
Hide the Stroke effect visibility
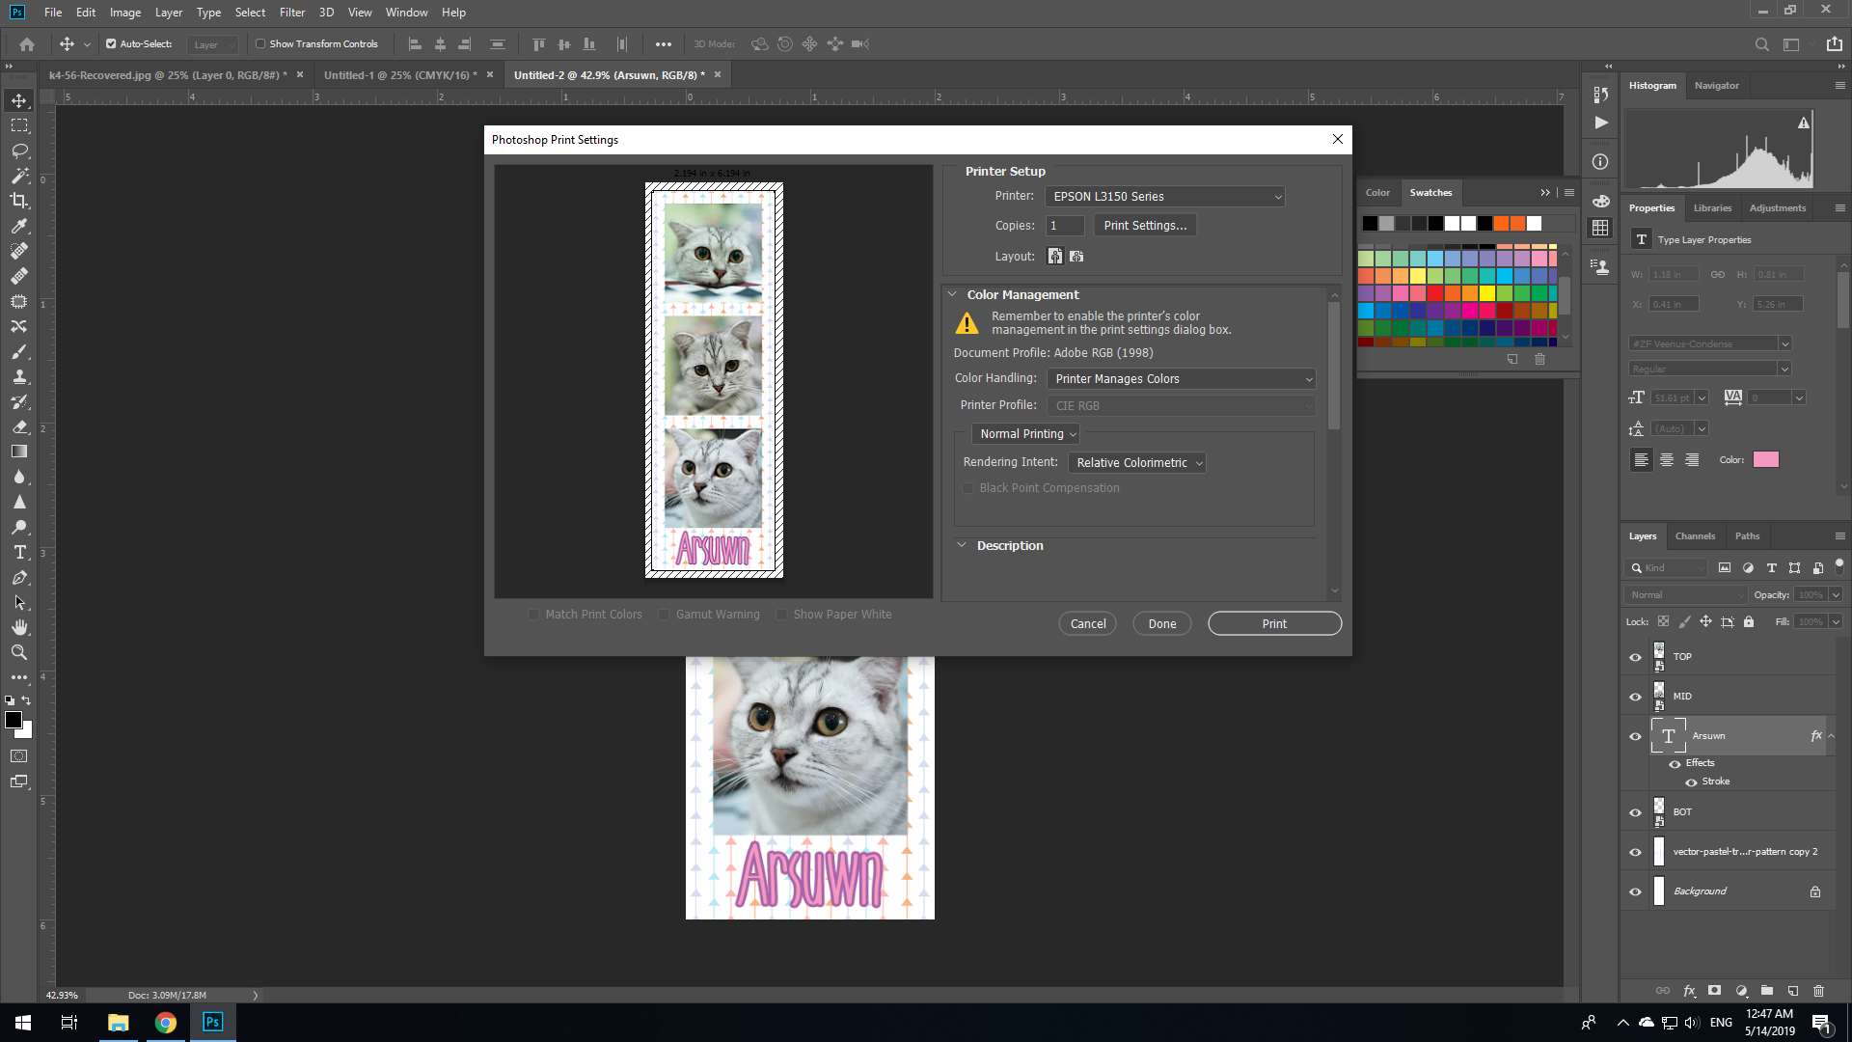coord(1691,782)
